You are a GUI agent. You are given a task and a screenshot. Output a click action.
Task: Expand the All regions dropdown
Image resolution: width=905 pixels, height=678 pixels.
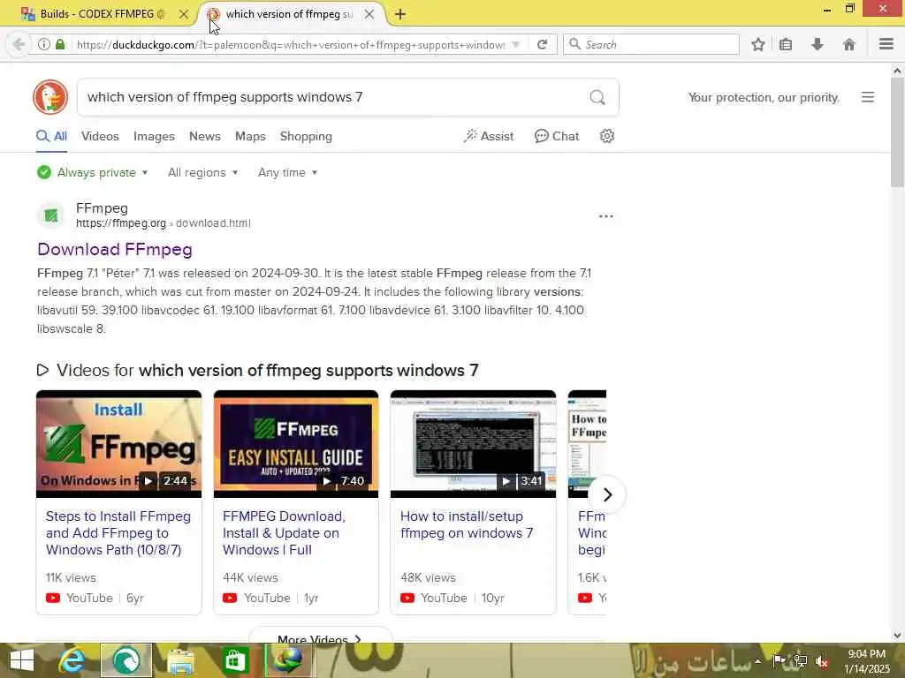coord(202,172)
